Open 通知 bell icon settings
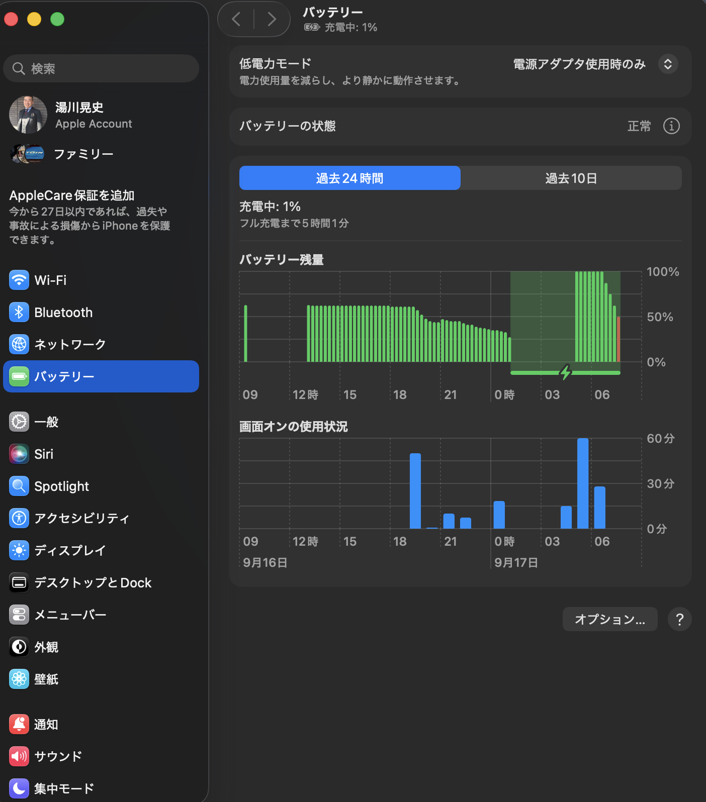 (x=19, y=724)
